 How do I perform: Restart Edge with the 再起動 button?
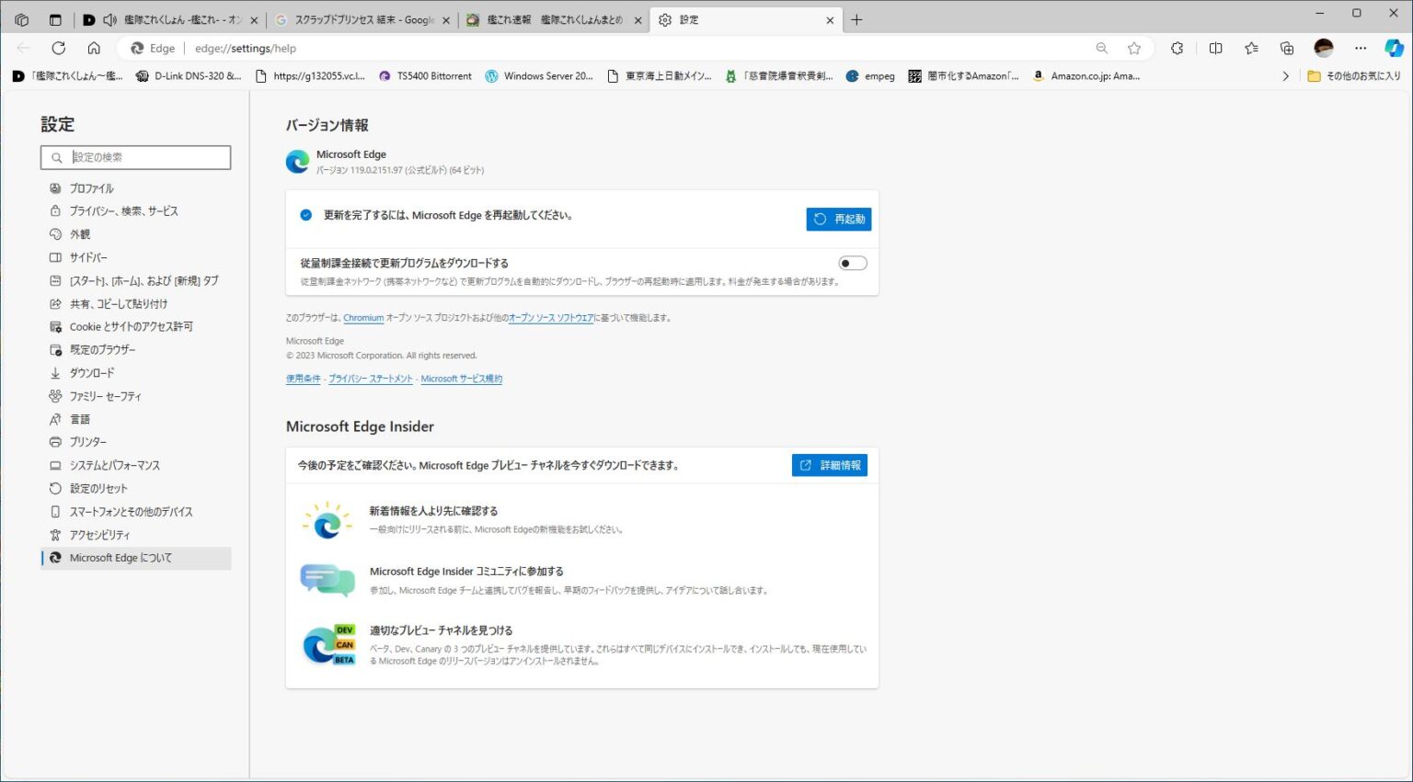(x=838, y=219)
